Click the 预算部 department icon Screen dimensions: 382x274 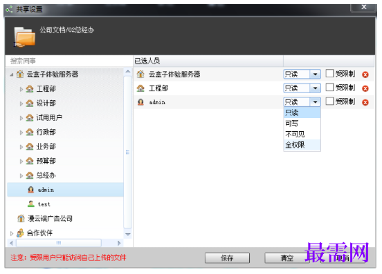coord(30,161)
